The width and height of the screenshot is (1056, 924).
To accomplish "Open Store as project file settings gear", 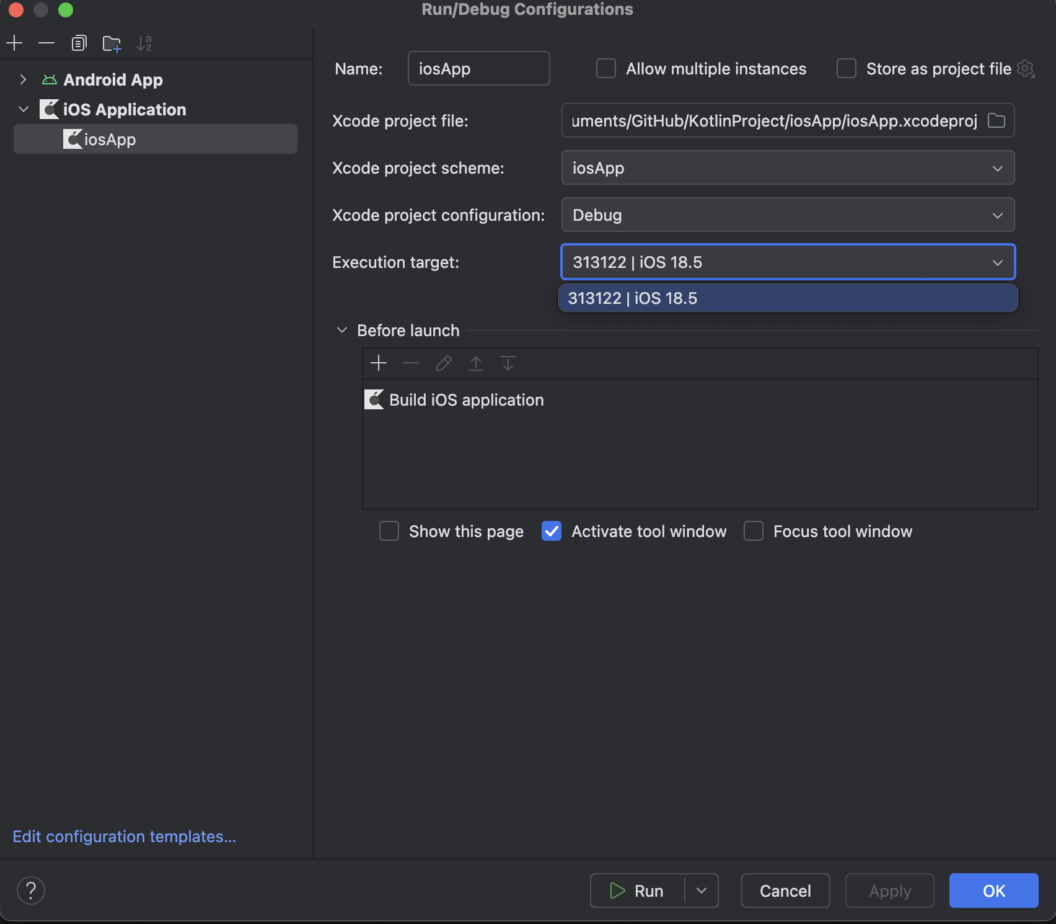I will pos(1026,69).
